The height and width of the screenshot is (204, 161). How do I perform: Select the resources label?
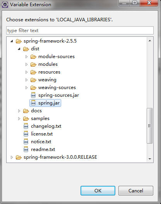coord(49,72)
